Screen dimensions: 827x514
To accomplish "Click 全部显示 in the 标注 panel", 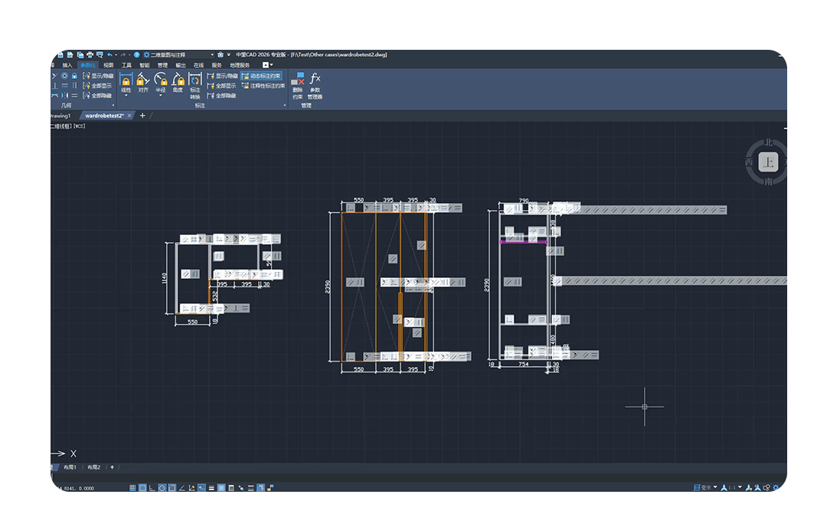I will pyautogui.click(x=221, y=86).
